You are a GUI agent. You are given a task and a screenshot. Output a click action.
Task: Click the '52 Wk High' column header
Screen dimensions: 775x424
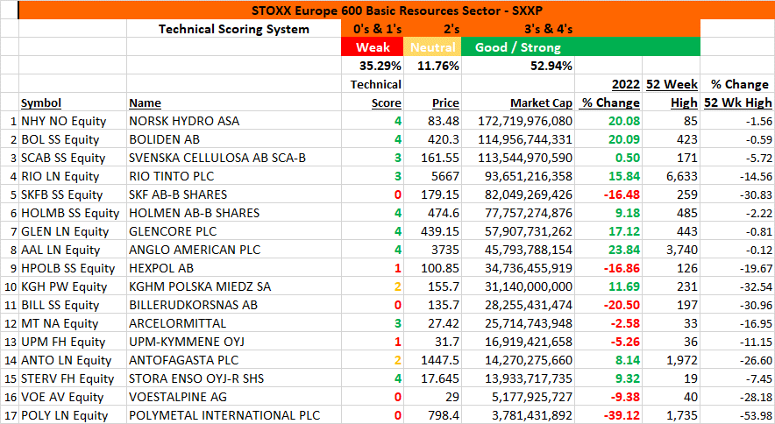tap(737, 102)
